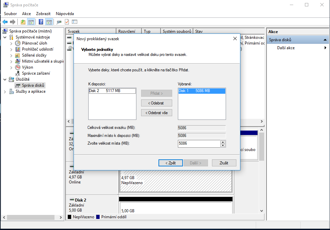Open the Akce menu

(x=26, y=14)
